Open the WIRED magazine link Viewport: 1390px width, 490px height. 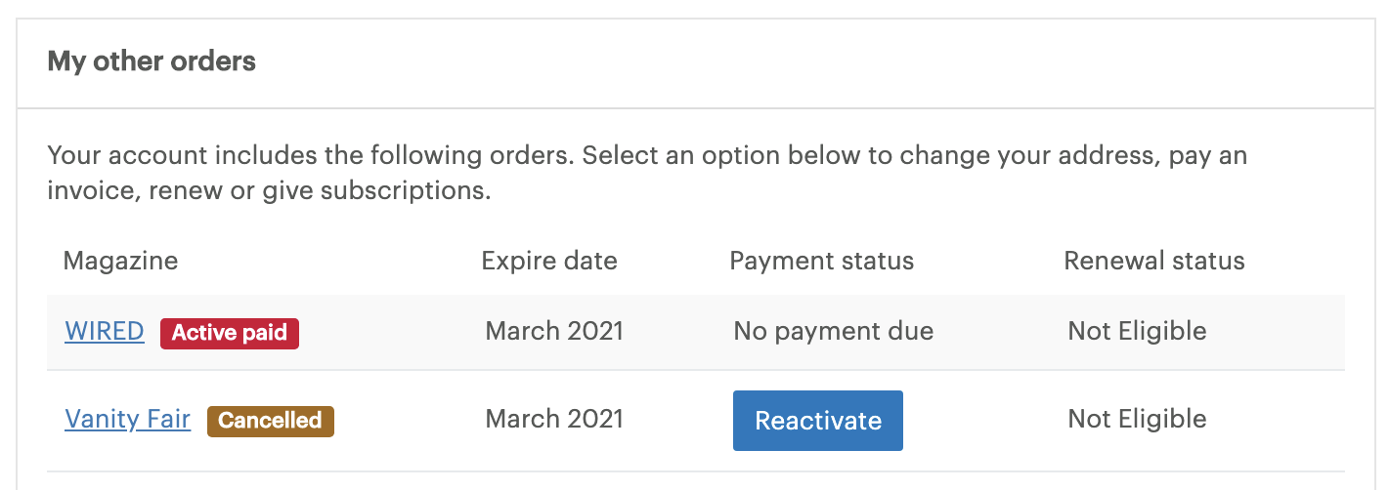(x=105, y=332)
